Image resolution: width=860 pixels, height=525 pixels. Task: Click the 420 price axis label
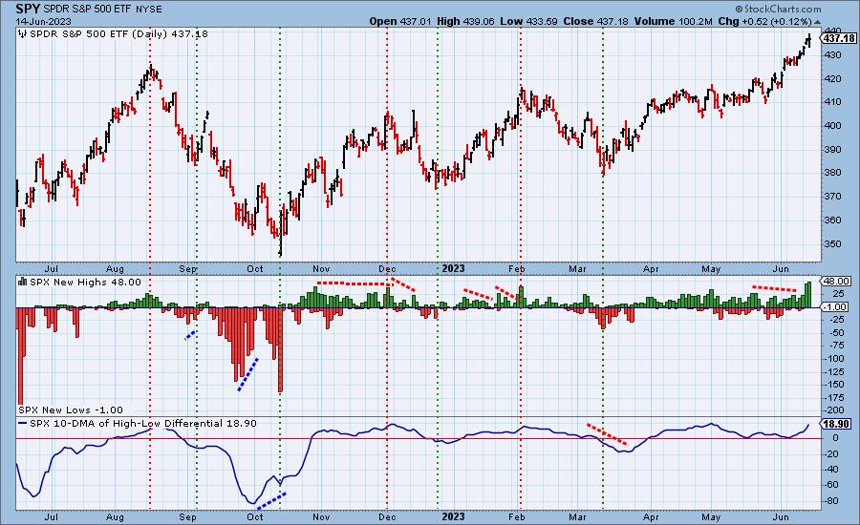tap(833, 78)
